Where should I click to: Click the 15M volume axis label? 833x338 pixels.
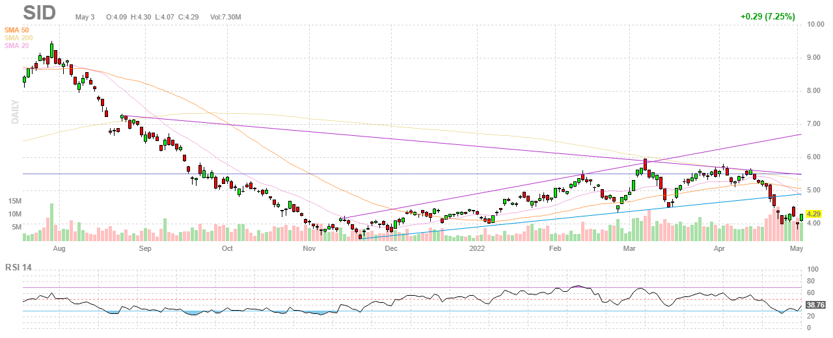pyautogui.click(x=16, y=201)
